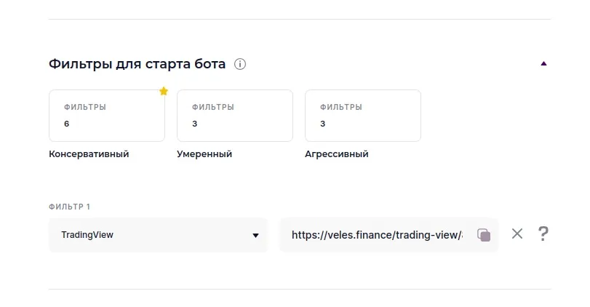Screen dimensions: 590x307
Task: Collapse the Фильтры для старта бота section
Action: tap(543, 64)
